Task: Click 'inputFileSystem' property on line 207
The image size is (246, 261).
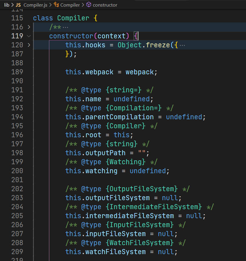Action: (x=116, y=234)
